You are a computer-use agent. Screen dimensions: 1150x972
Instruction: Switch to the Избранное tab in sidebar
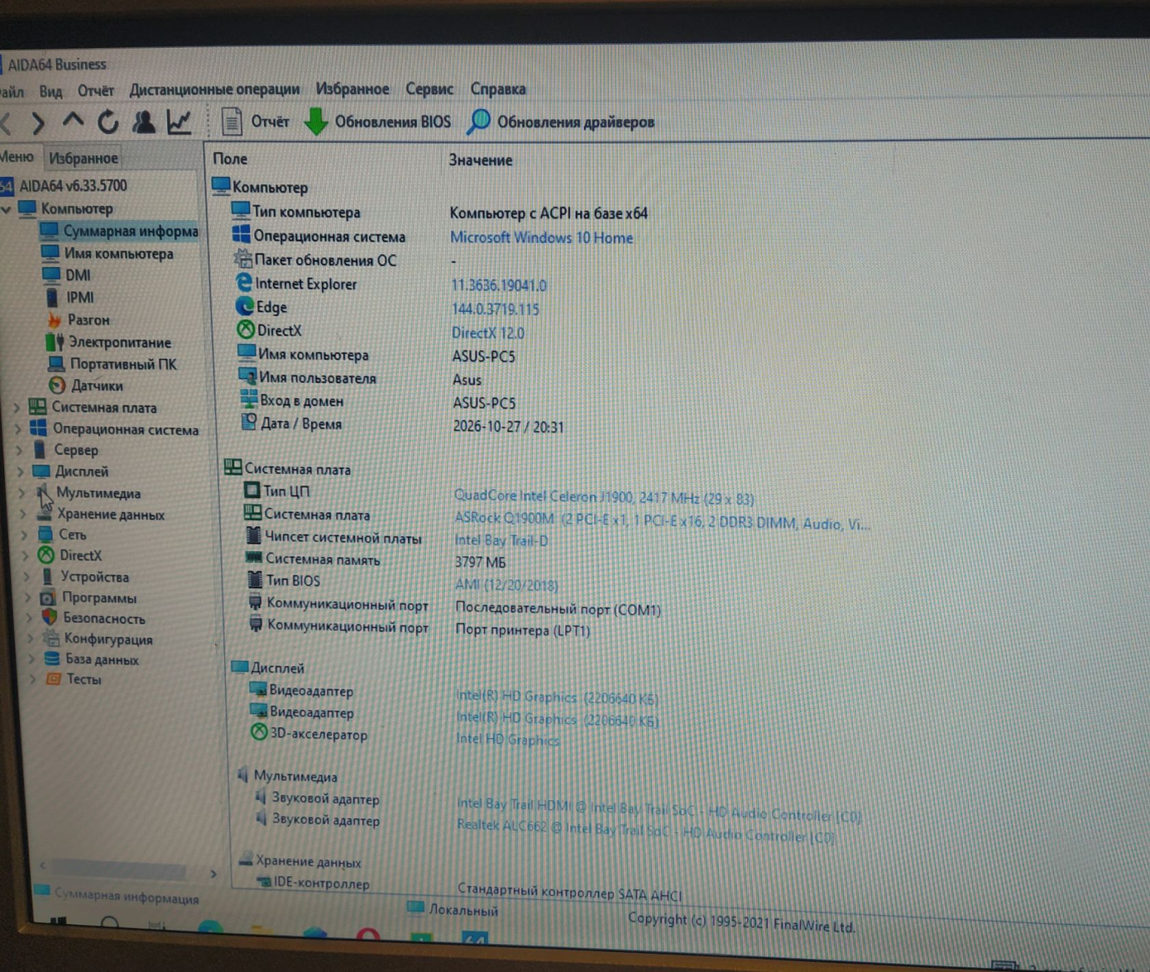83,158
